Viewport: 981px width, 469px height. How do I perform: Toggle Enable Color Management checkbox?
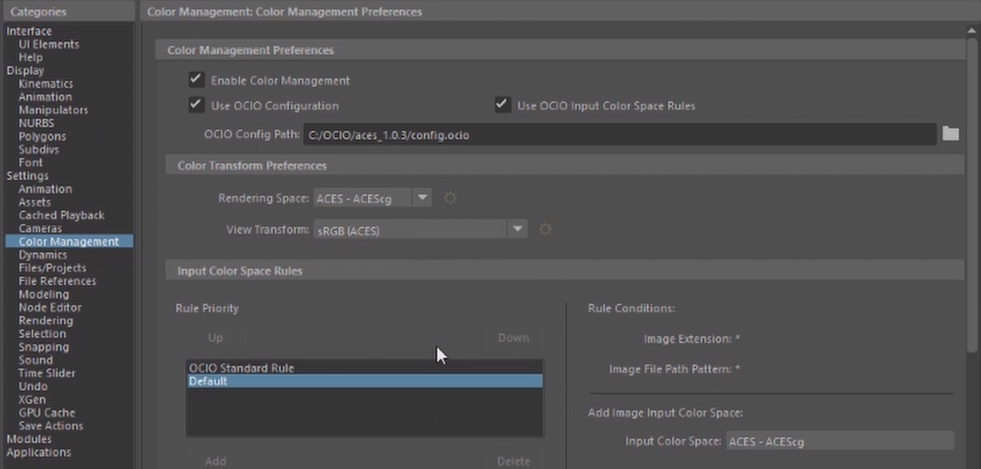click(197, 79)
